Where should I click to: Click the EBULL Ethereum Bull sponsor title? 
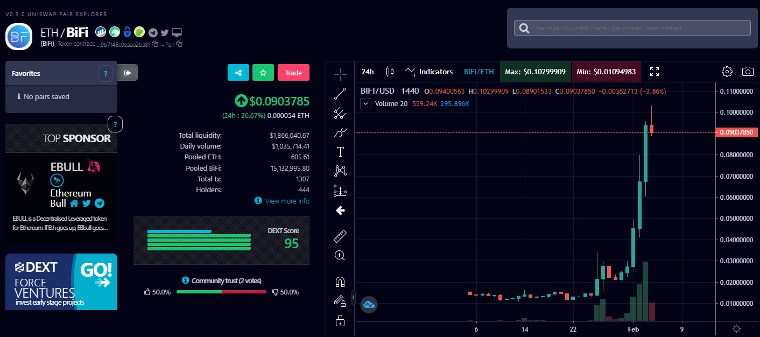pos(71,198)
